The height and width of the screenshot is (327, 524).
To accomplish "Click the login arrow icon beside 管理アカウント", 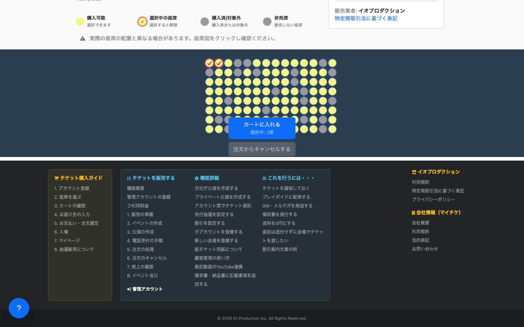I will pyautogui.click(x=129, y=289).
